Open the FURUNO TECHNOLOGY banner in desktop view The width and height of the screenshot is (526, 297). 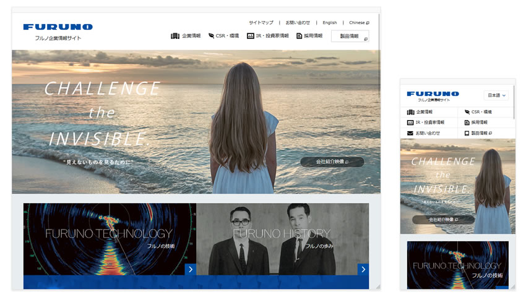110,239
